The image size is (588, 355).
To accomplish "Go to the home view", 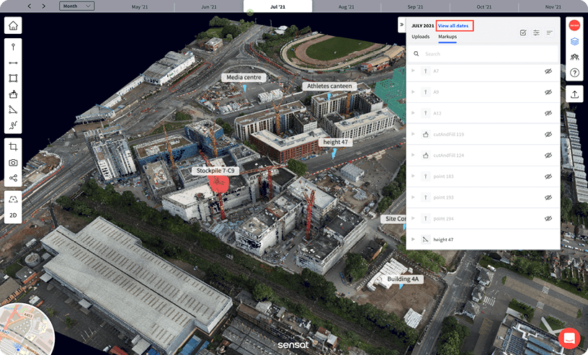I will 13,25.
